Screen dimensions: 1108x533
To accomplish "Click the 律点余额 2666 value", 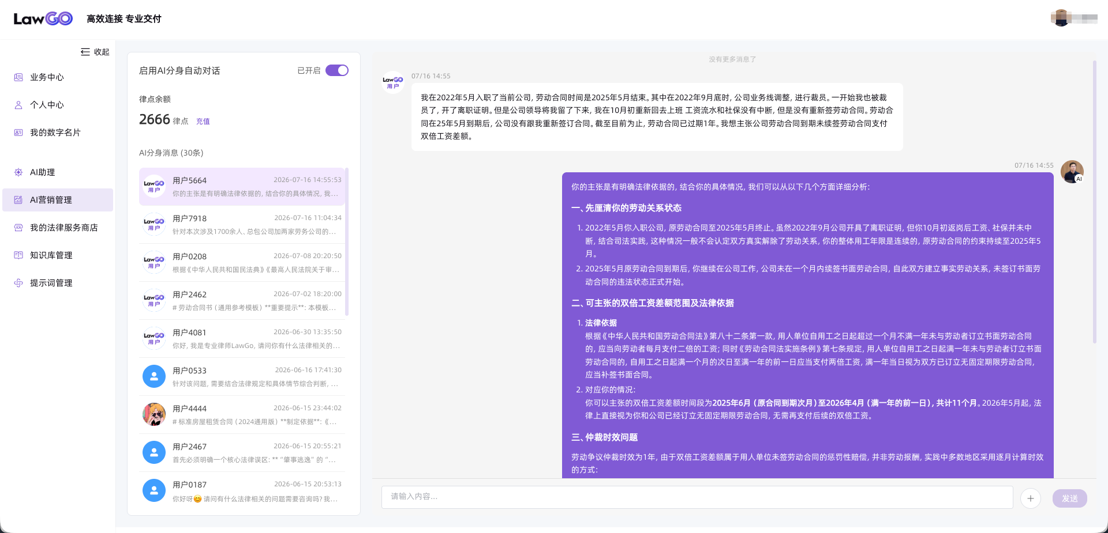I will [x=155, y=119].
